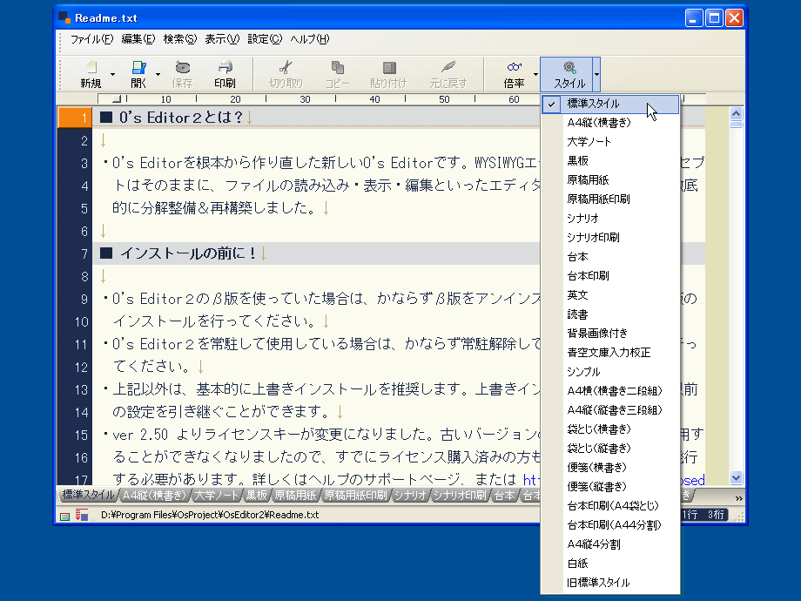The image size is (801, 601).
Task: Expand the 新規 button dropdown arrow
Action: point(113,75)
